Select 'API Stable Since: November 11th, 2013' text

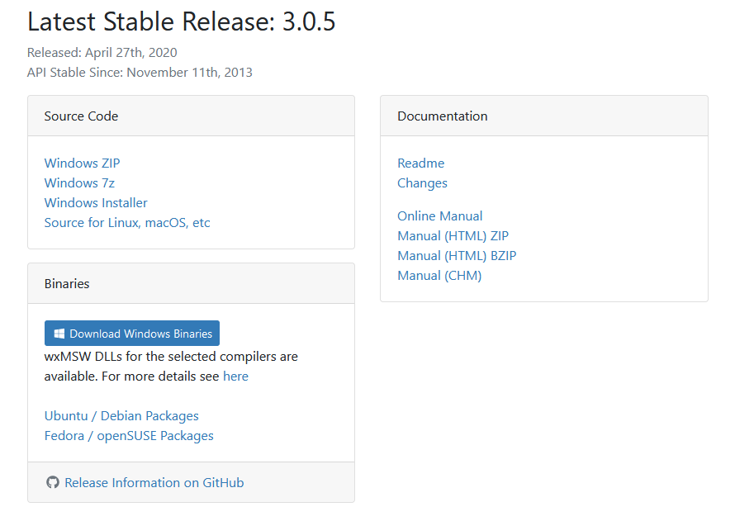(x=140, y=72)
